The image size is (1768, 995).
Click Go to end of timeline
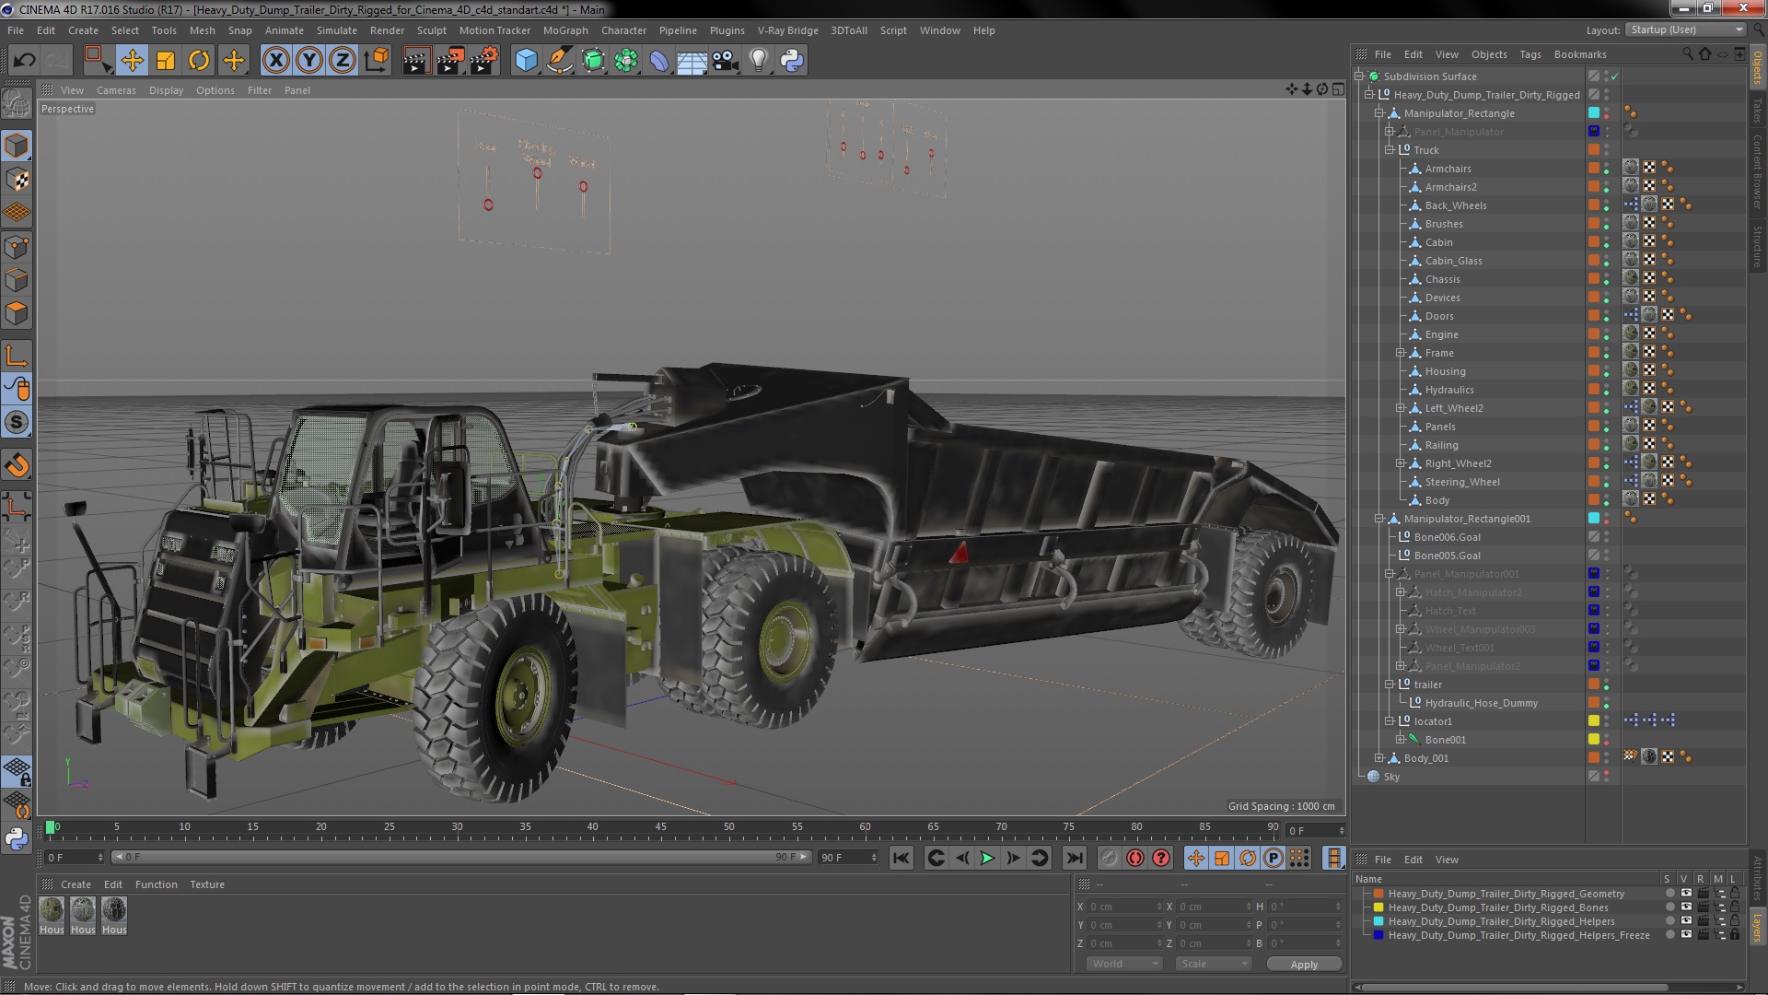click(x=1074, y=858)
